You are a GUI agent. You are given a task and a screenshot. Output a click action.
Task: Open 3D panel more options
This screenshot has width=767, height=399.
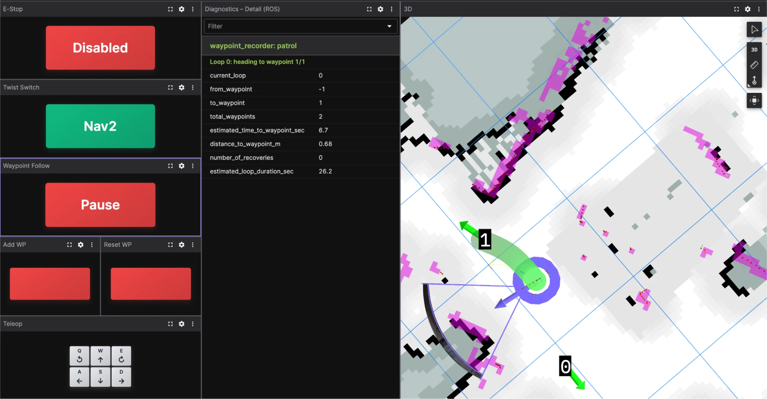coord(759,9)
